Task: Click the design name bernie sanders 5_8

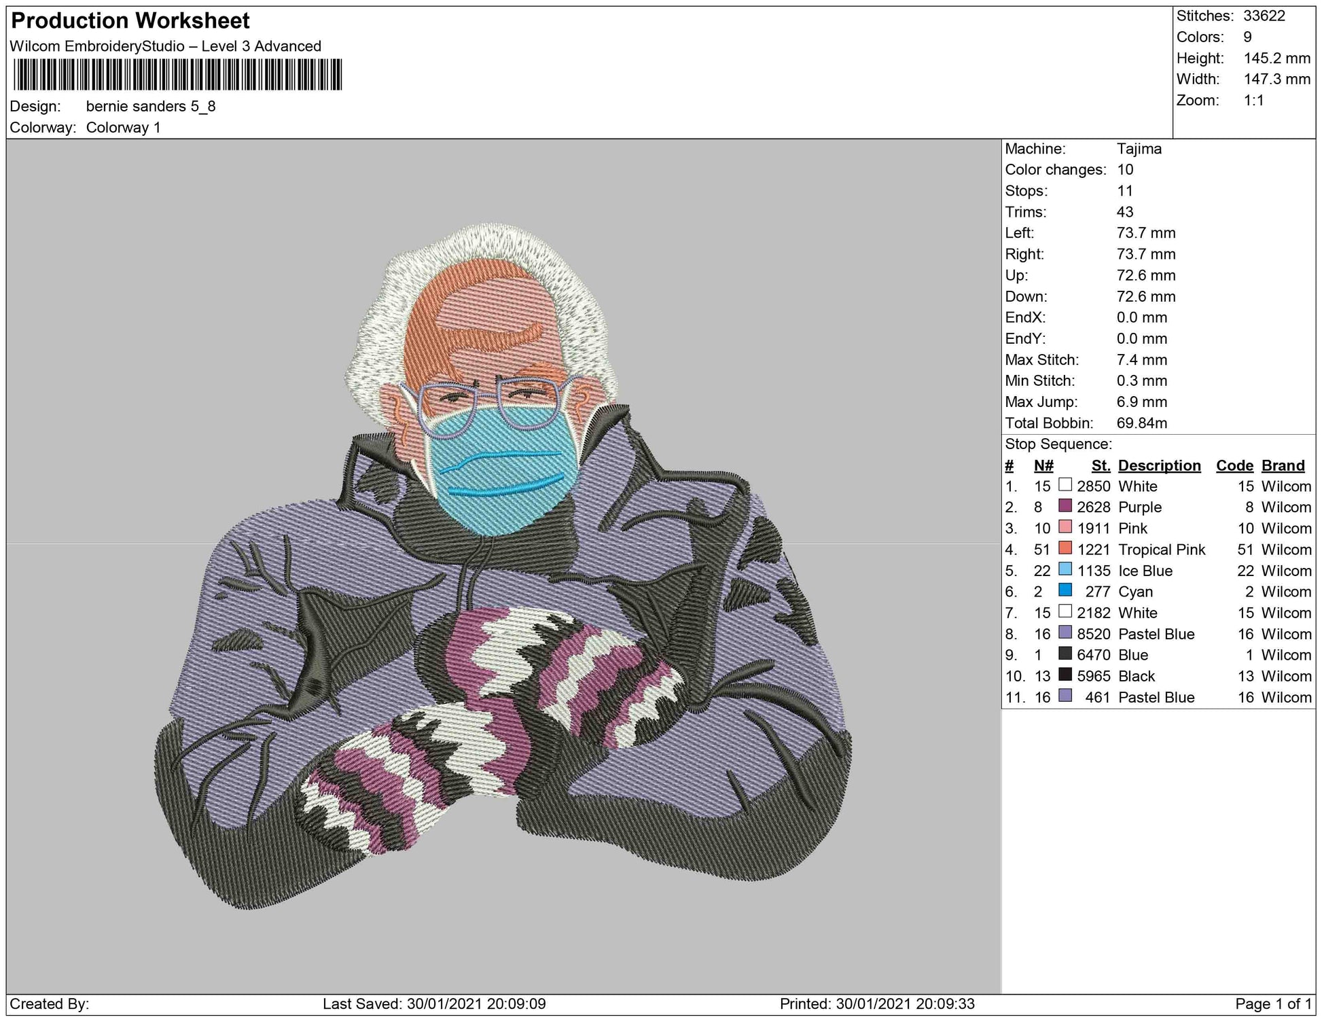Action: click(x=151, y=107)
